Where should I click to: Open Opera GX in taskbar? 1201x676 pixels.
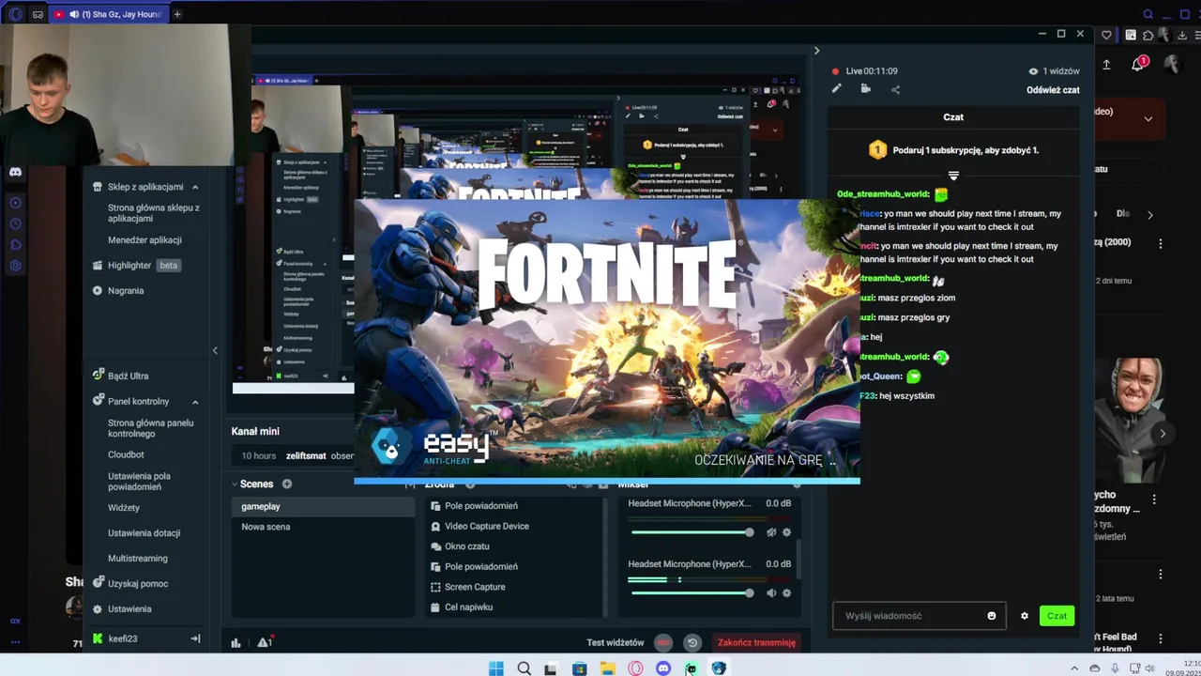[636, 668]
